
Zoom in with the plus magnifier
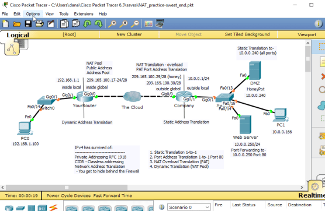click(112, 24)
